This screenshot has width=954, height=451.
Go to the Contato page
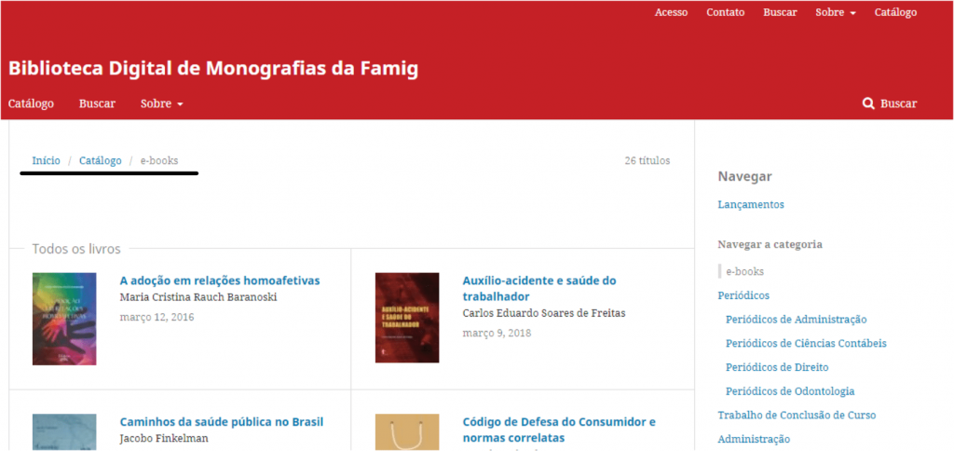[x=725, y=13]
